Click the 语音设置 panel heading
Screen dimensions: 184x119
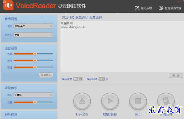pos(11,48)
